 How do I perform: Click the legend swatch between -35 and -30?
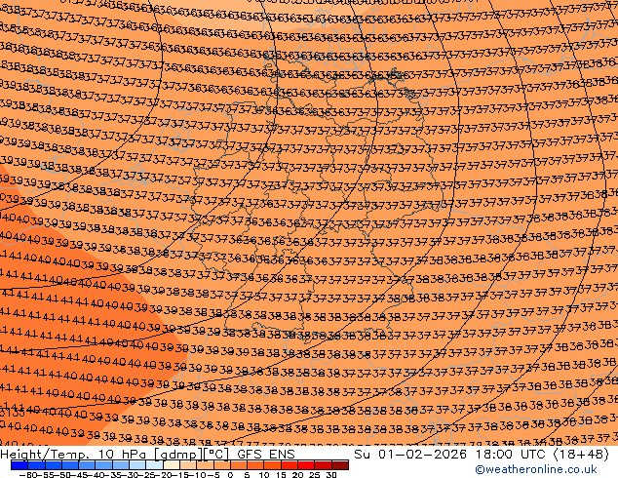click(x=121, y=465)
